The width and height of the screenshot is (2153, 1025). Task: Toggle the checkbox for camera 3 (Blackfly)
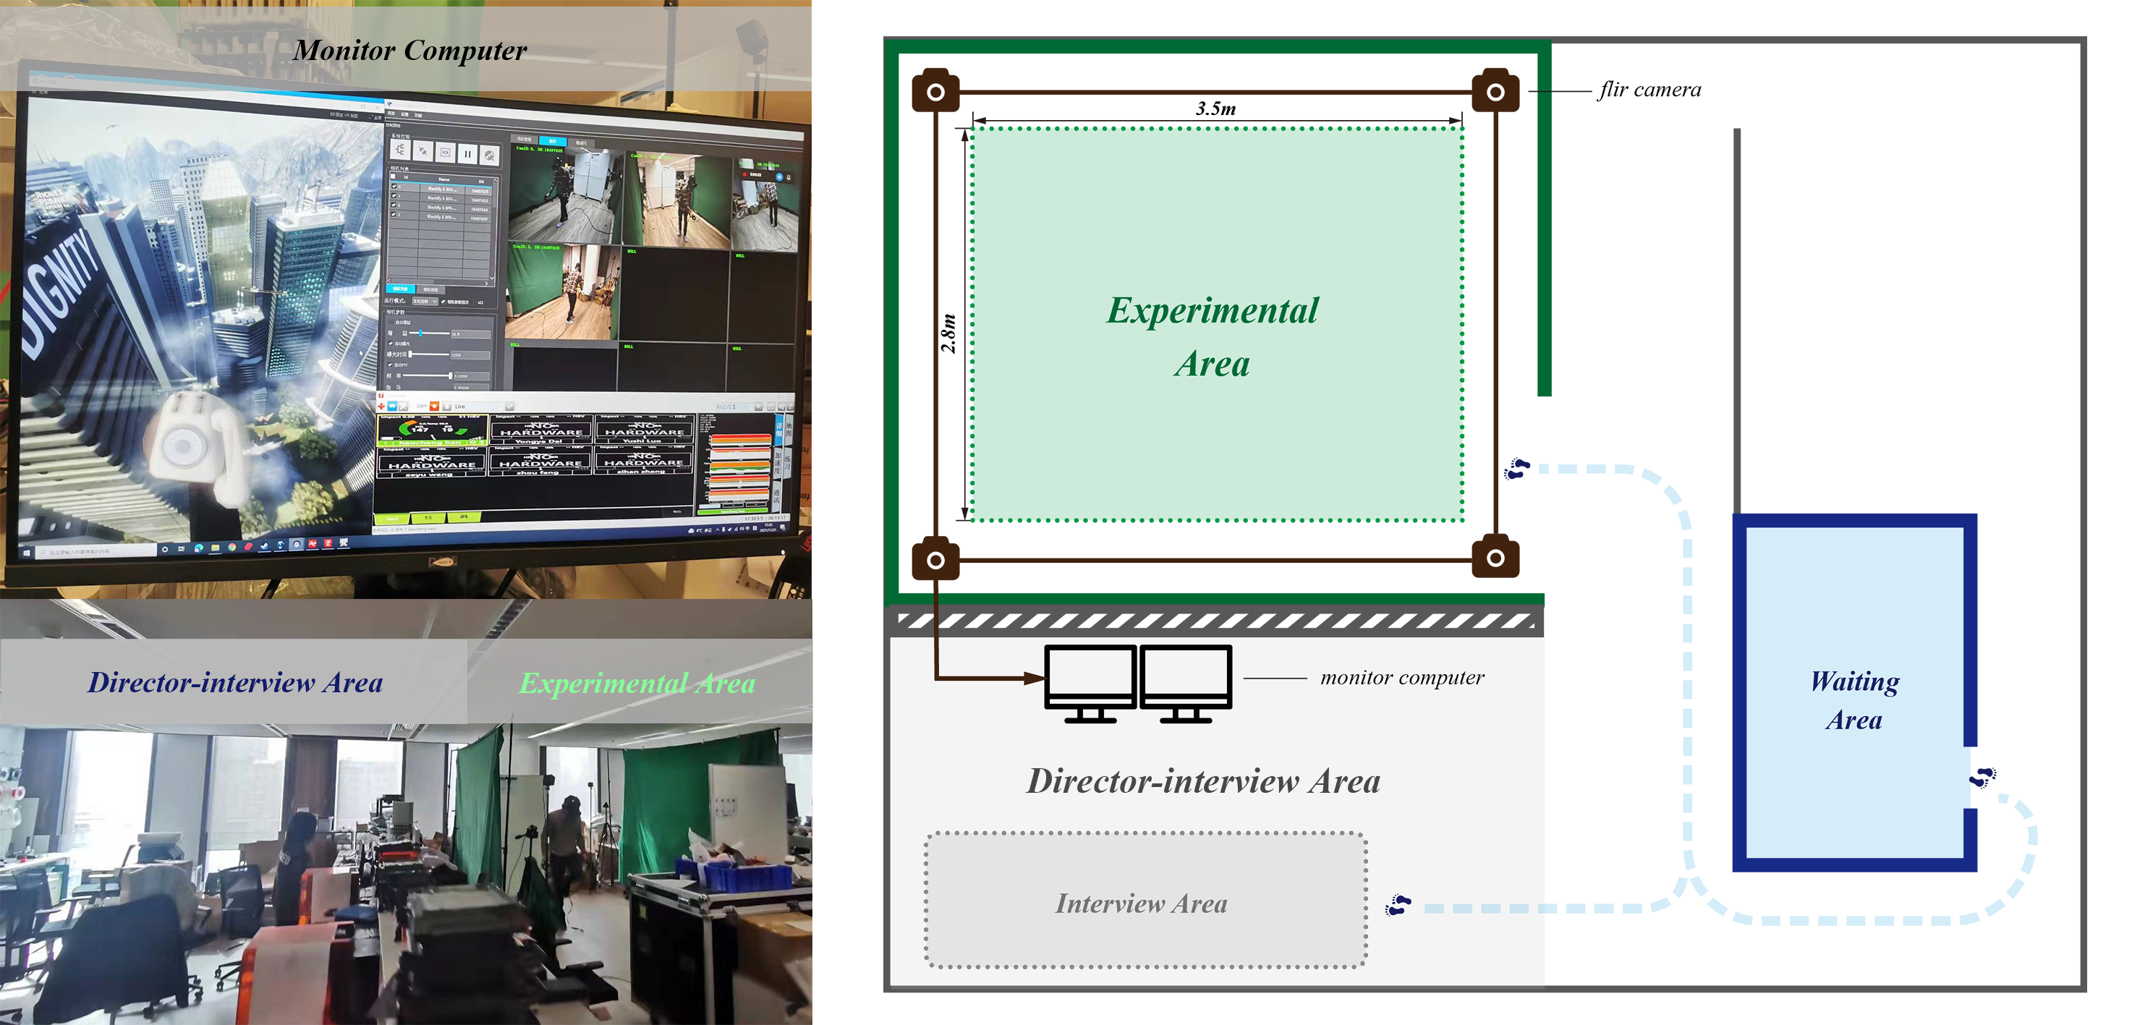tap(394, 215)
